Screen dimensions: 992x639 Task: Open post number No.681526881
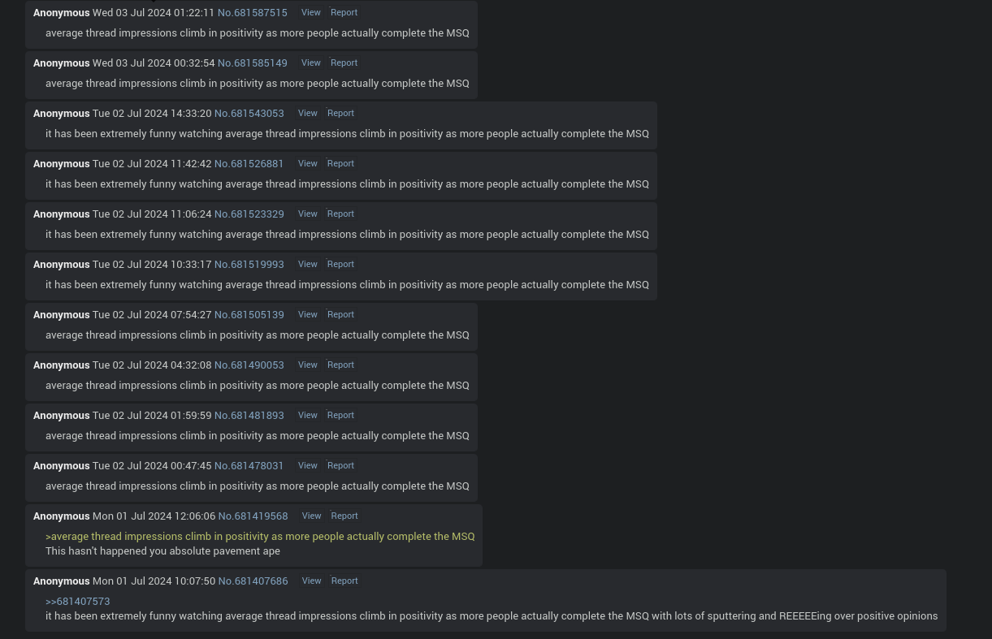249,163
